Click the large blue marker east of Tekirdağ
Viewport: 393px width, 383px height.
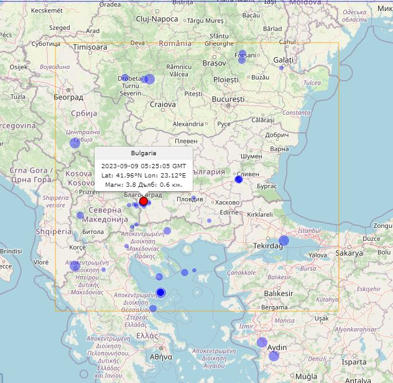point(284,241)
